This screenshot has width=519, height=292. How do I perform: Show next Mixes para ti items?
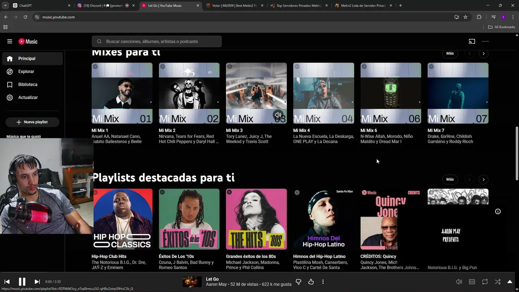pos(483,53)
